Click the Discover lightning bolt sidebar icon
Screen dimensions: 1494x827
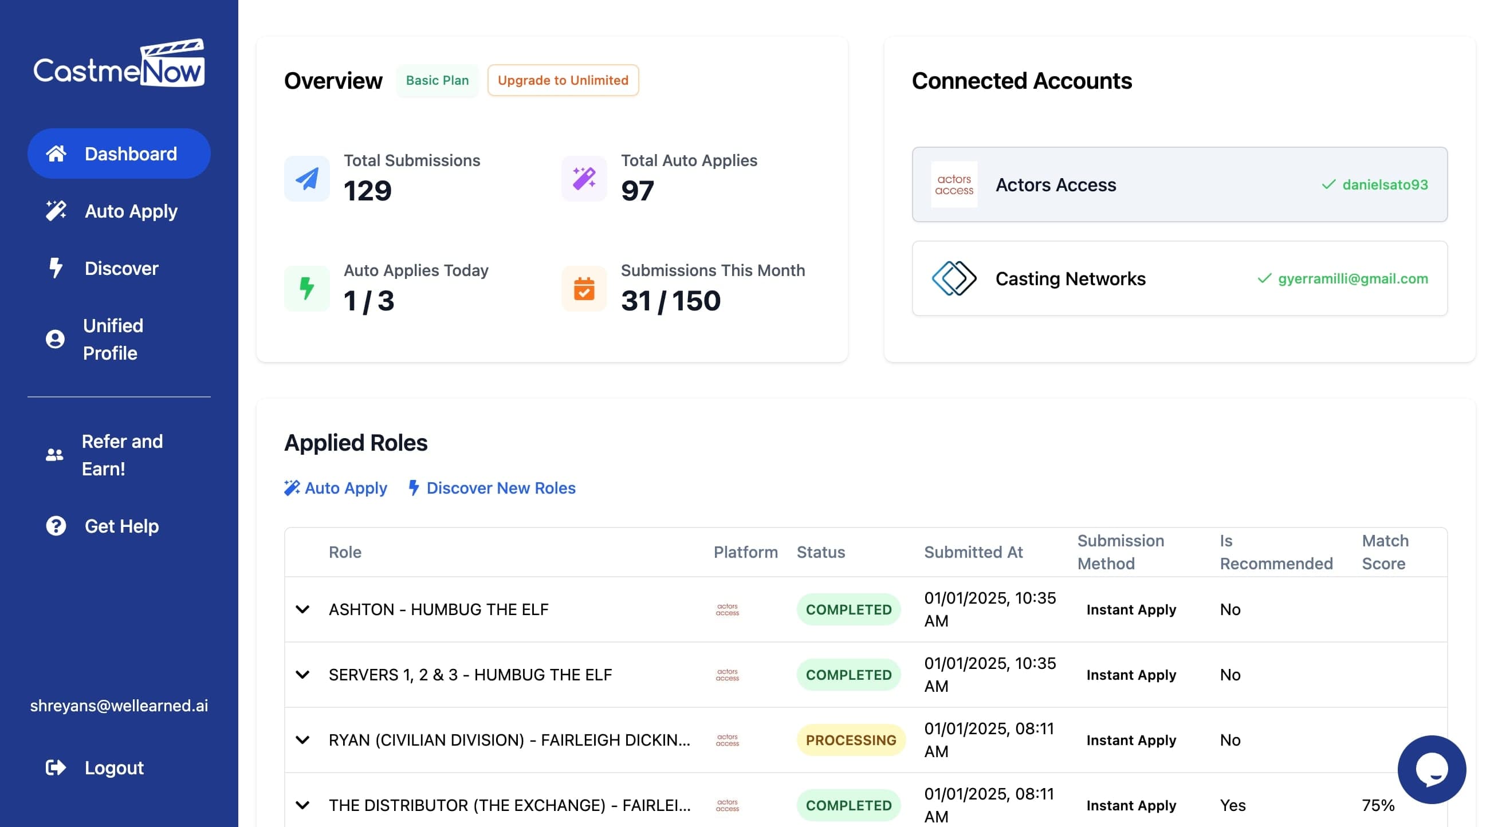[x=56, y=268]
